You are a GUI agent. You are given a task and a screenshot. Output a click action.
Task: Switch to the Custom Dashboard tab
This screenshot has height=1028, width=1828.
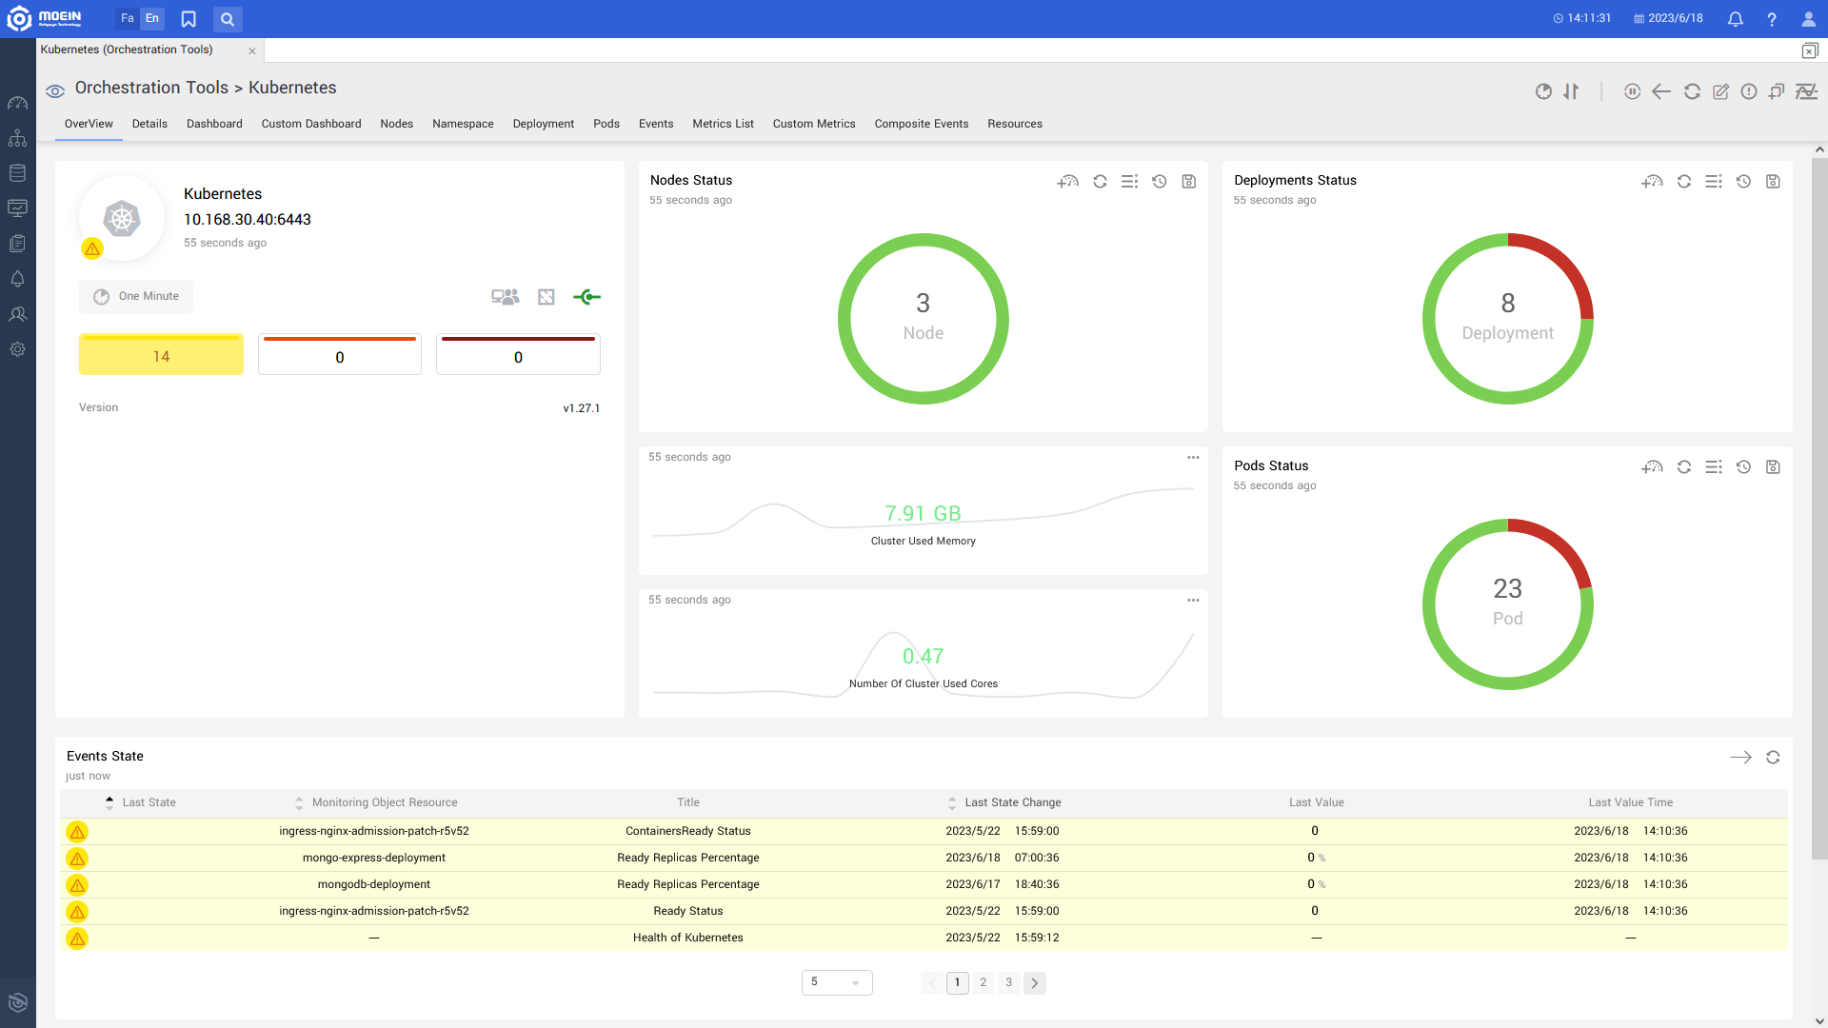(x=311, y=124)
